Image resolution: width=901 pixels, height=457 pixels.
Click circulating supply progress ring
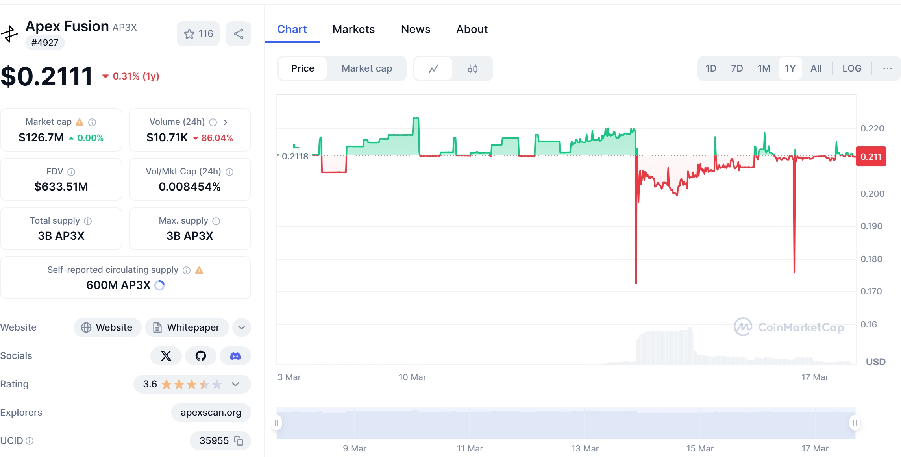pos(159,285)
